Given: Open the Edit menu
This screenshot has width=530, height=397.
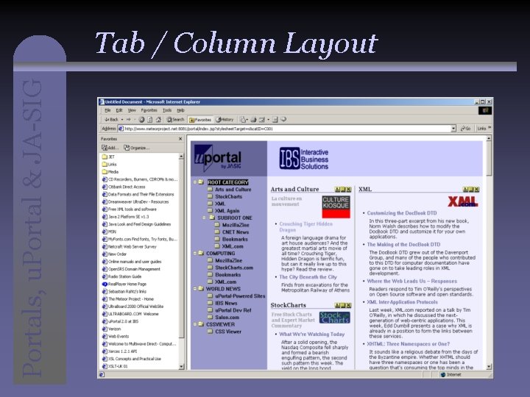Looking at the screenshot, I should (x=119, y=110).
